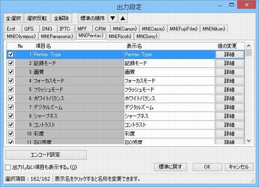Screen dimensions: 259x187
Task: Click the 標準の順序 button
Action: pos(92,18)
